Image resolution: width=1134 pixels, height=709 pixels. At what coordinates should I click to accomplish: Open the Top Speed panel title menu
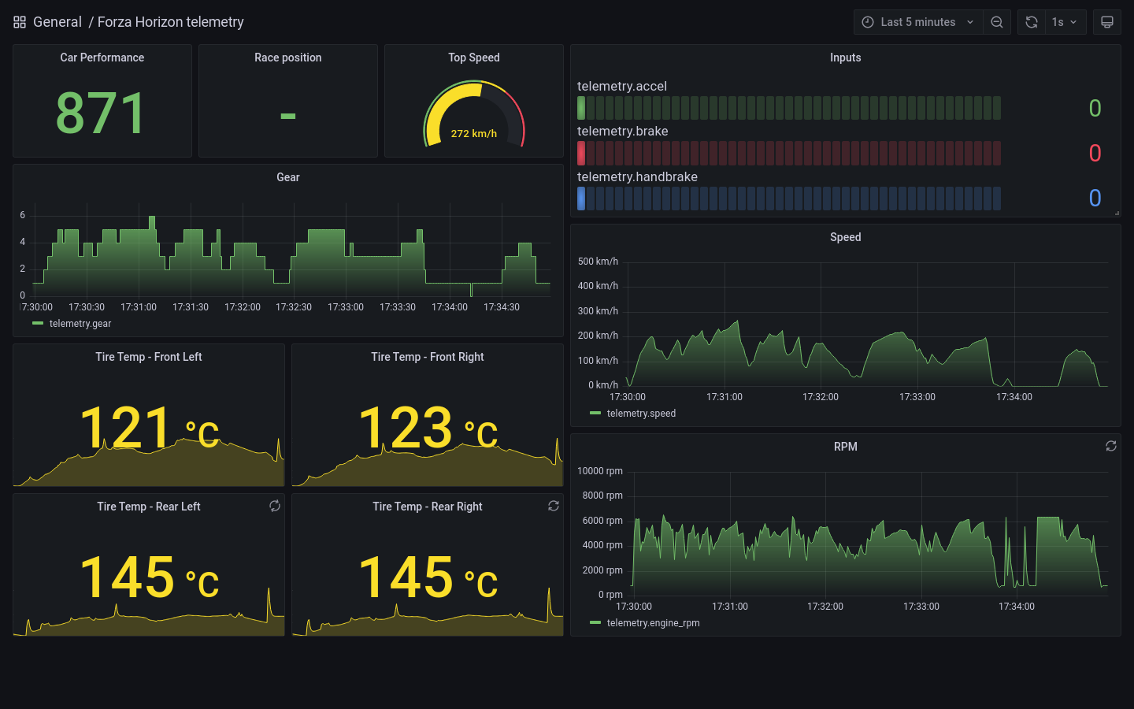click(474, 58)
